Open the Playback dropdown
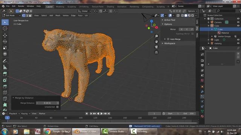This screenshot has height=135, width=241. [14, 114]
